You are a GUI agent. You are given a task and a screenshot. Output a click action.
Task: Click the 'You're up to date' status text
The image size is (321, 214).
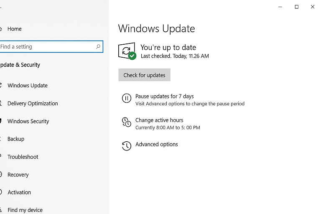coord(168,48)
